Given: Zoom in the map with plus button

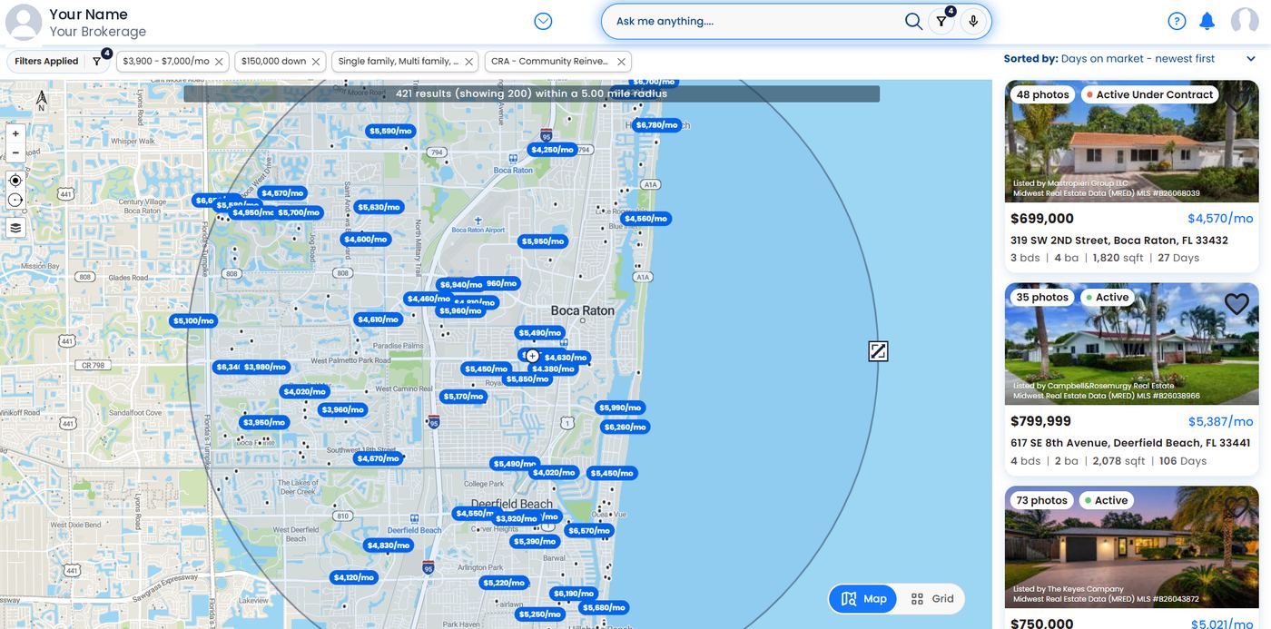Looking at the screenshot, I should (15, 133).
